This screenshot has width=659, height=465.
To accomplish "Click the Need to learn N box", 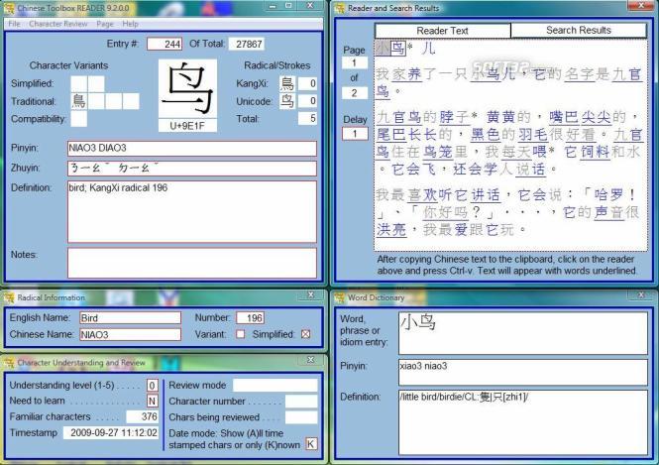I will (x=153, y=402).
